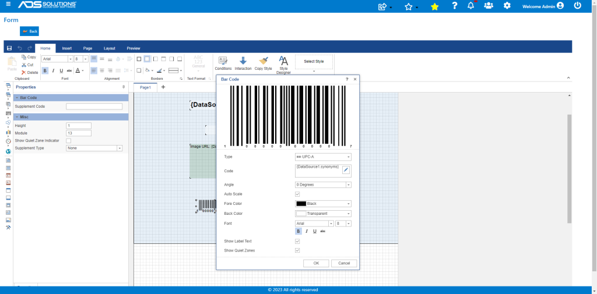
Task: Collapse the ribbon using the chevron arrow
Action: pos(568,77)
